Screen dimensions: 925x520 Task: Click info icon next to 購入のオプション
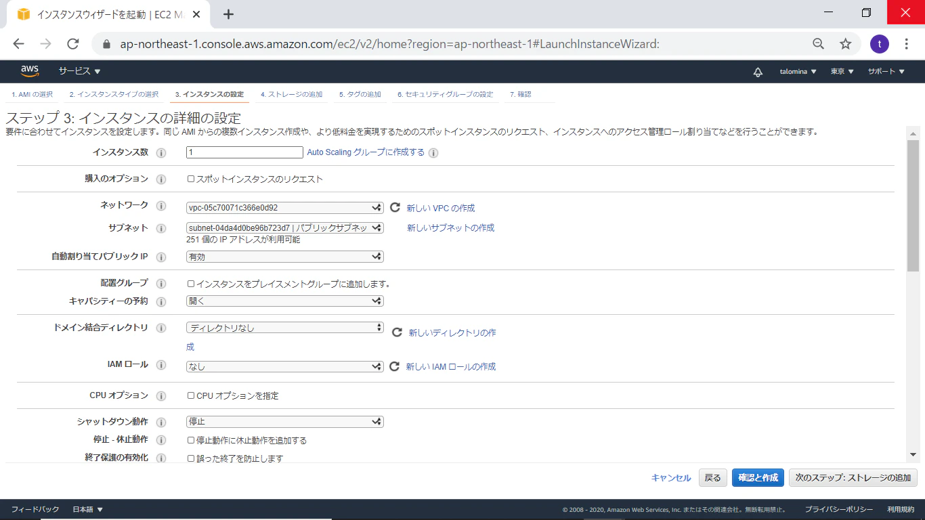161,179
